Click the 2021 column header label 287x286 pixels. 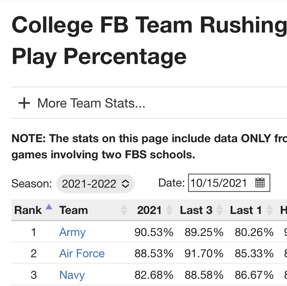149,210
